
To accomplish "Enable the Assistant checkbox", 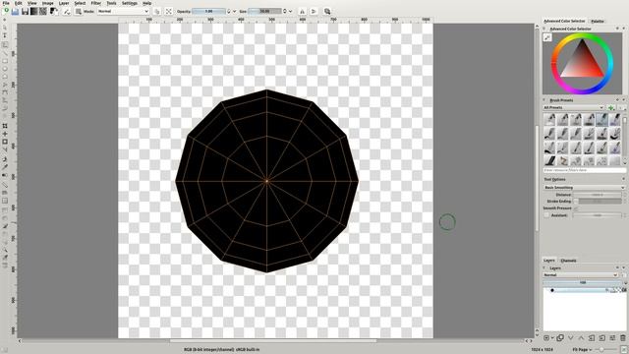I will (x=546, y=215).
